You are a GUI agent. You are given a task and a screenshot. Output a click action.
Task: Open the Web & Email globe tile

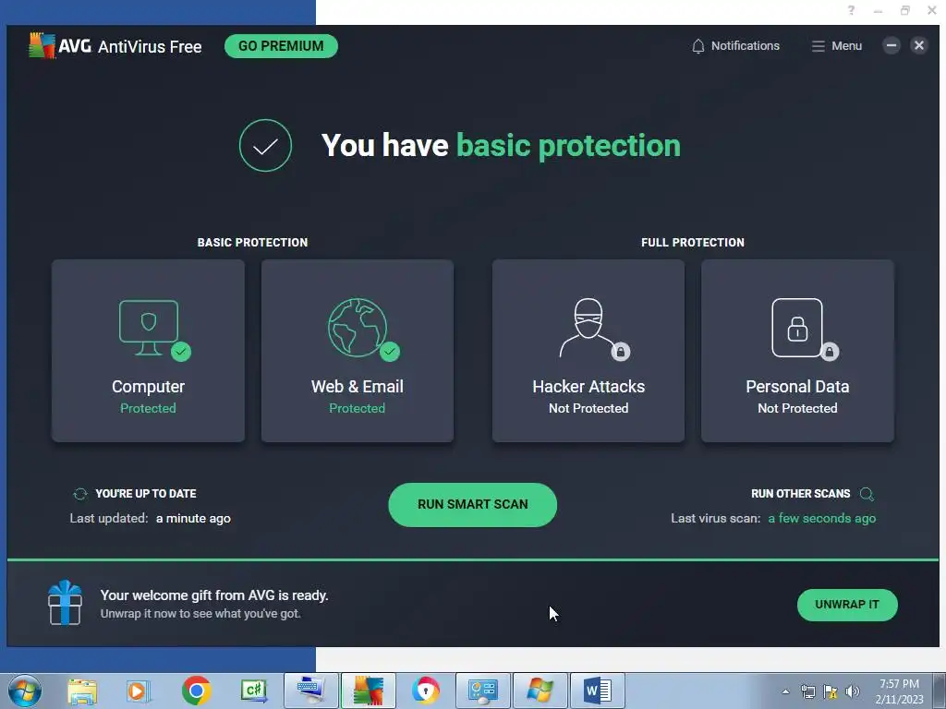coord(358,351)
